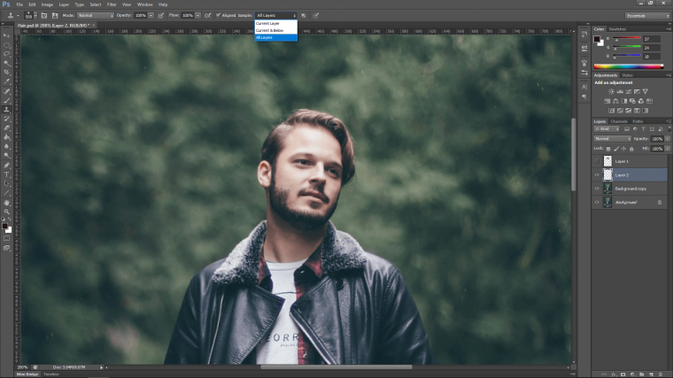Toggle Quick Mask mode icon
673x378 pixels.
[x=6, y=238]
